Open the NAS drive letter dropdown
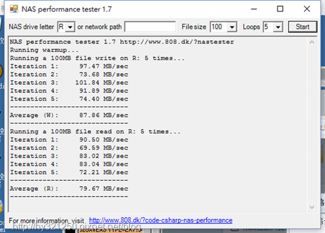Screen dimensions: 325x233 pyautogui.click(x=70, y=27)
